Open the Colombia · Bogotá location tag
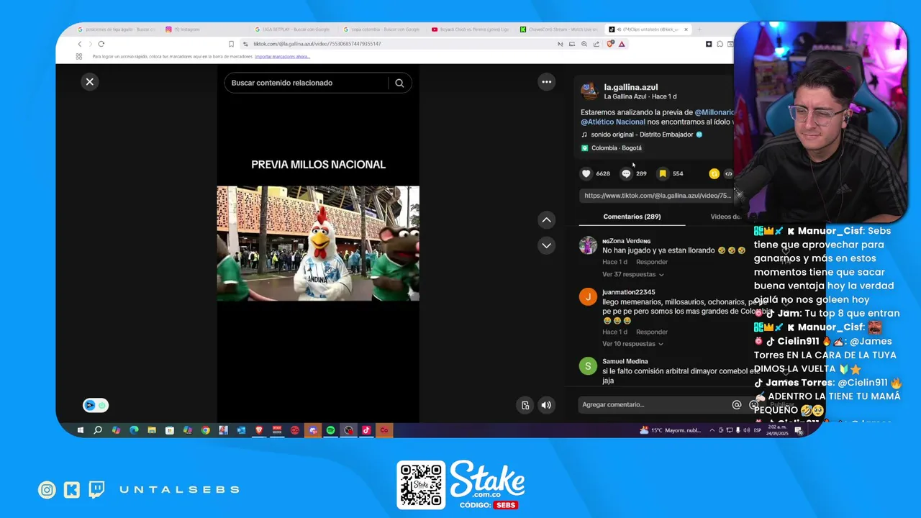 [x=612, y=148]
